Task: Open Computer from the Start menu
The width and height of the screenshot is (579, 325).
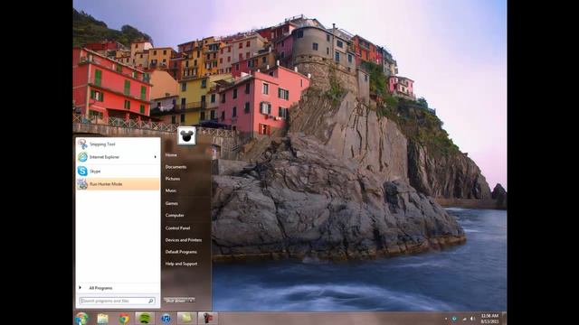Action: 175,215
